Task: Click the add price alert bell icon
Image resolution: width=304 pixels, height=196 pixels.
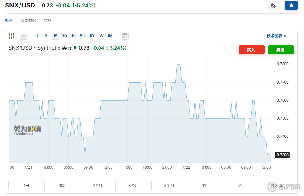Action: click(273, 6)
